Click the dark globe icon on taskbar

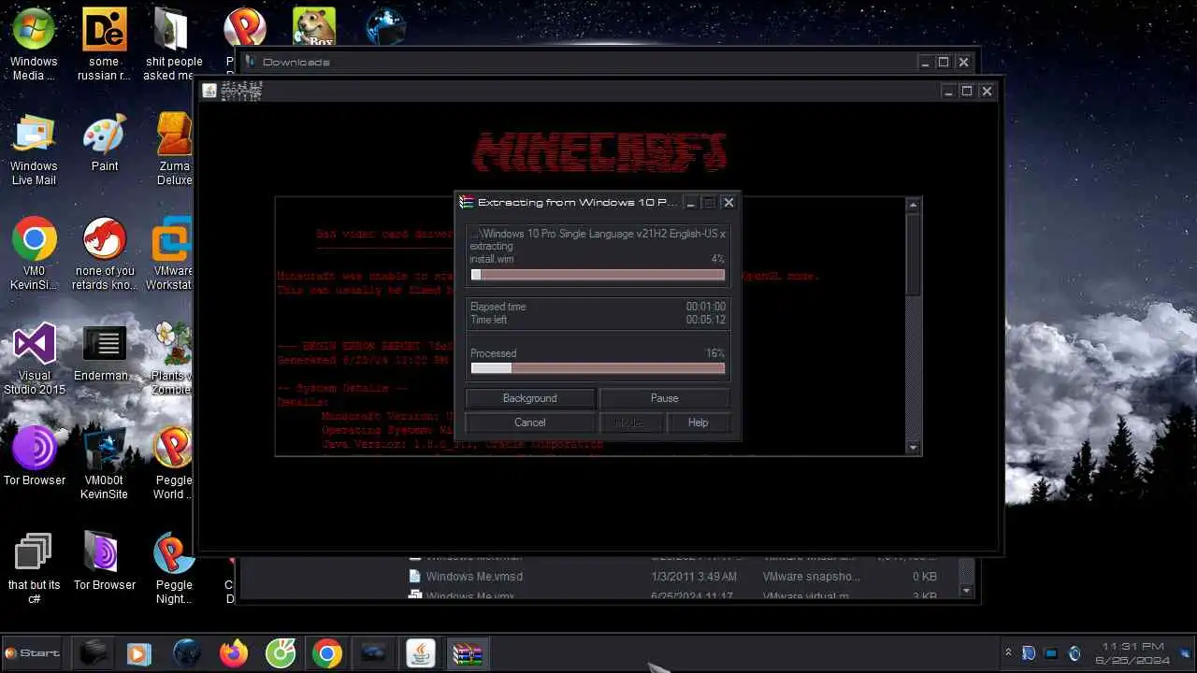pyautogui.click(x=187, y=653)
